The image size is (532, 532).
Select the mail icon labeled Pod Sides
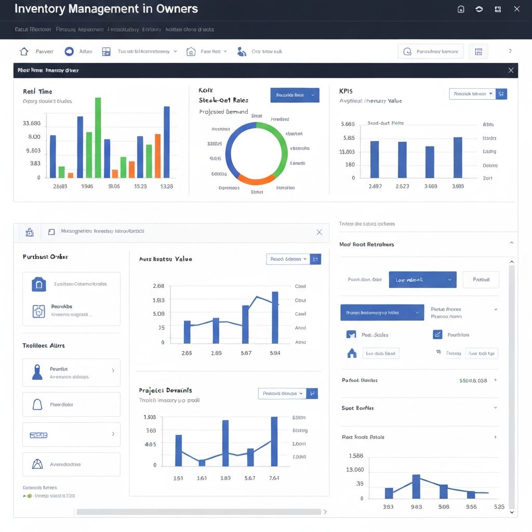coord(350,335)
